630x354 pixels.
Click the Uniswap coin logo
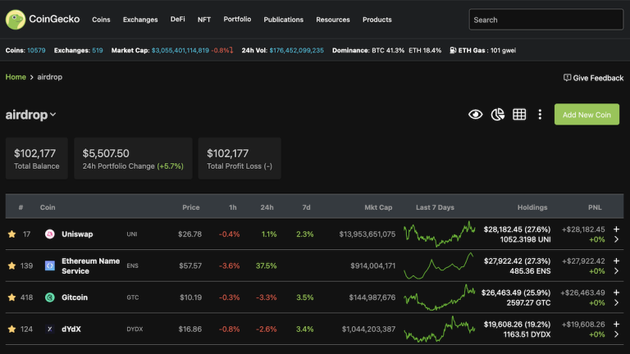(x=50, y=234)
